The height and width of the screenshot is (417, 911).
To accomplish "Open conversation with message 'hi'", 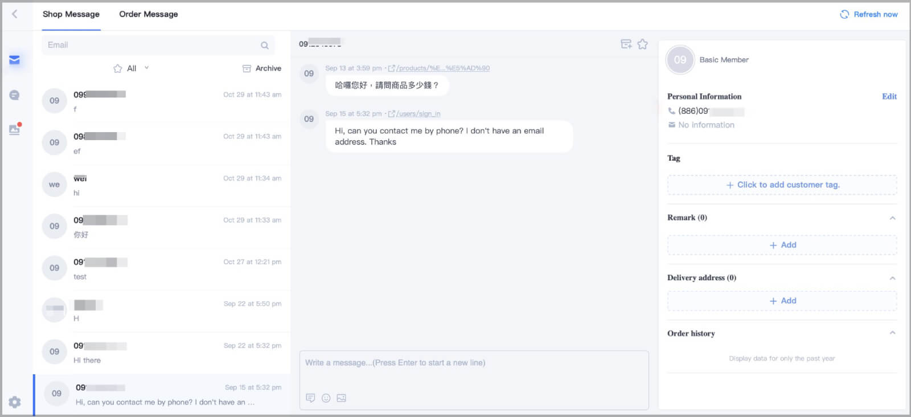I will [162, 185].
